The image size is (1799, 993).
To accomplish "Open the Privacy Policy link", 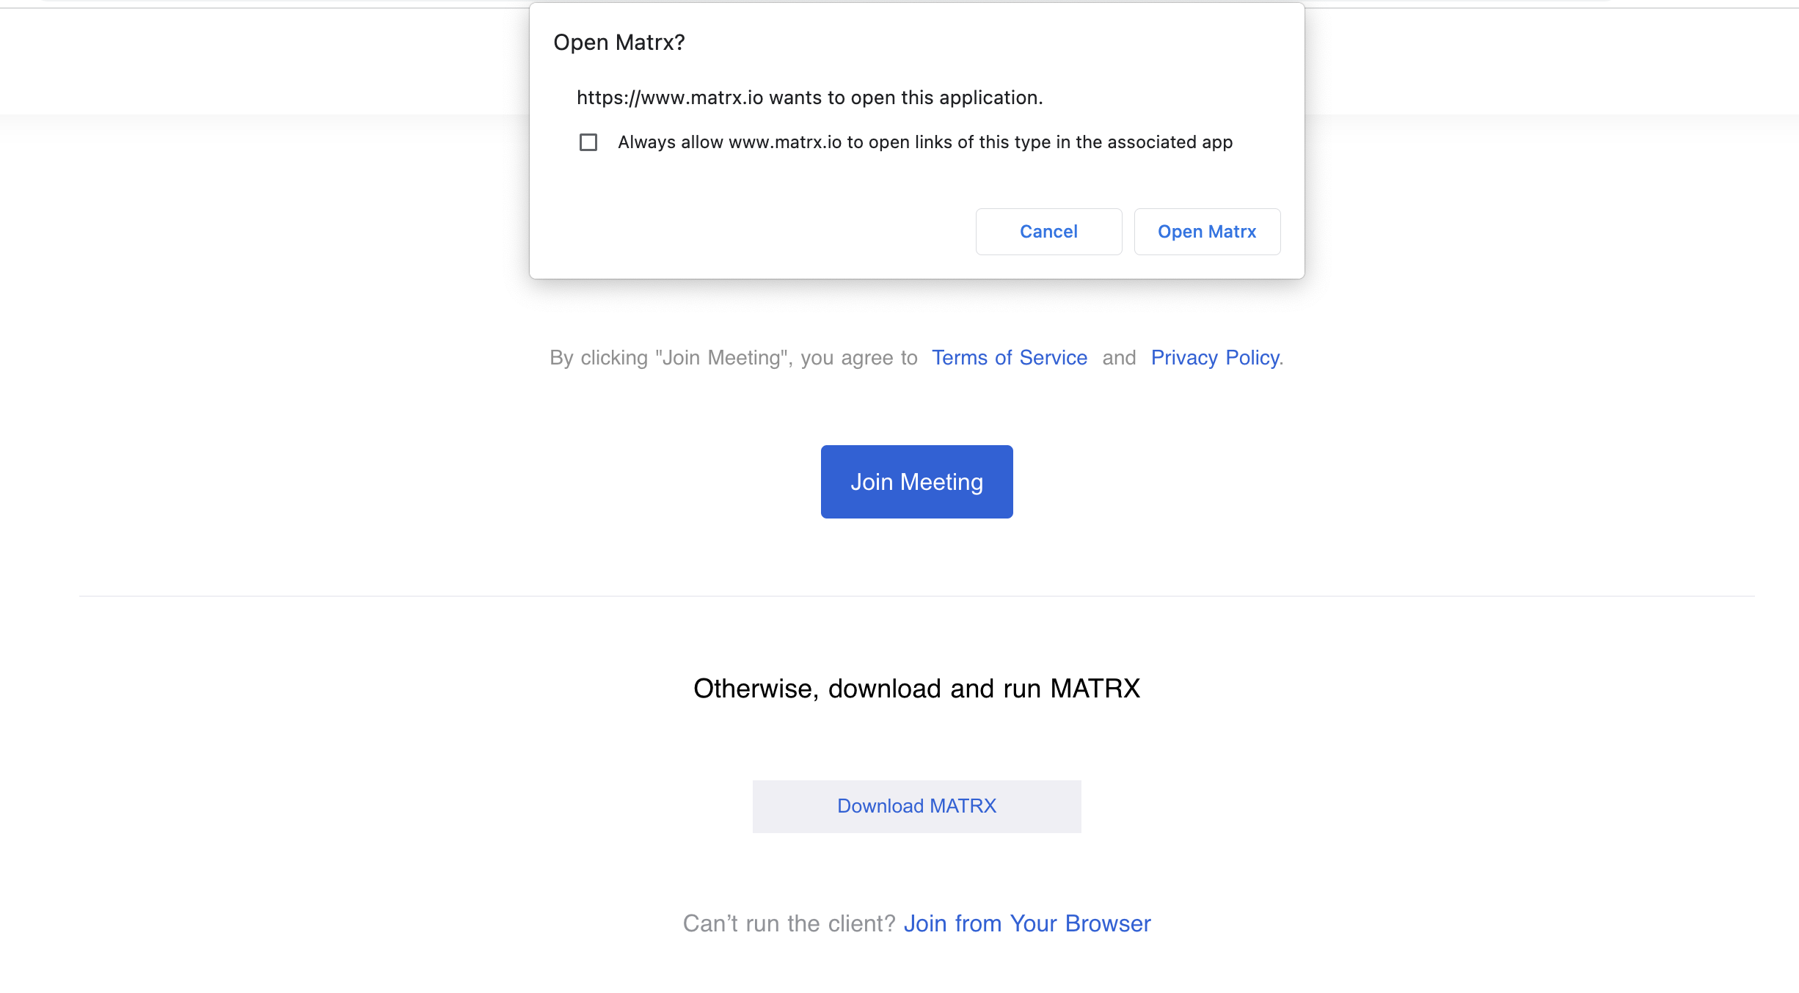I will 1214,358.
